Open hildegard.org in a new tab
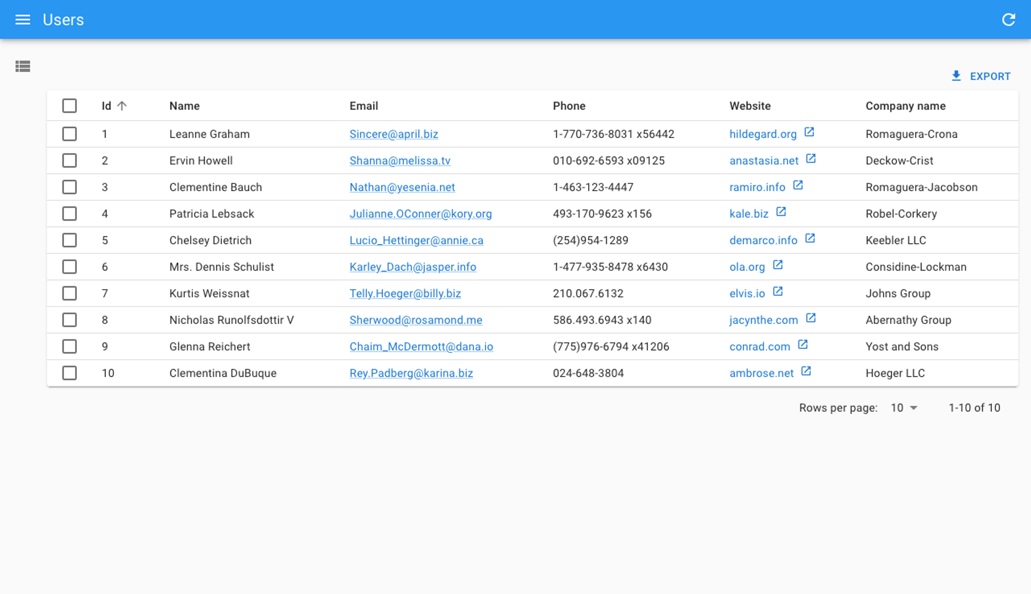 tap(762, 134)
